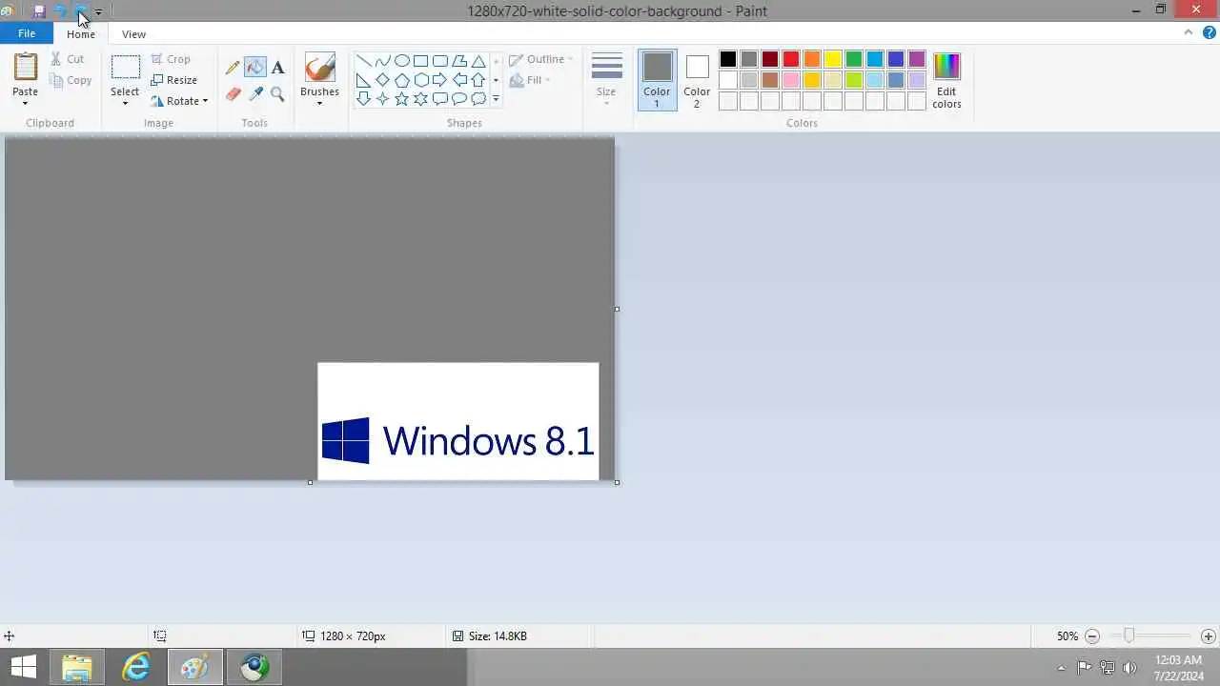This screenshot has height=686, width=1220.
Task: Click the Resize button
Action: 174,80
